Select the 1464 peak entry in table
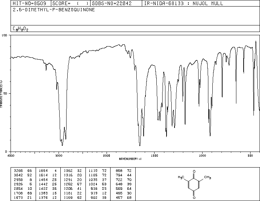Viewport: 260px width, 201px height. 48,180
